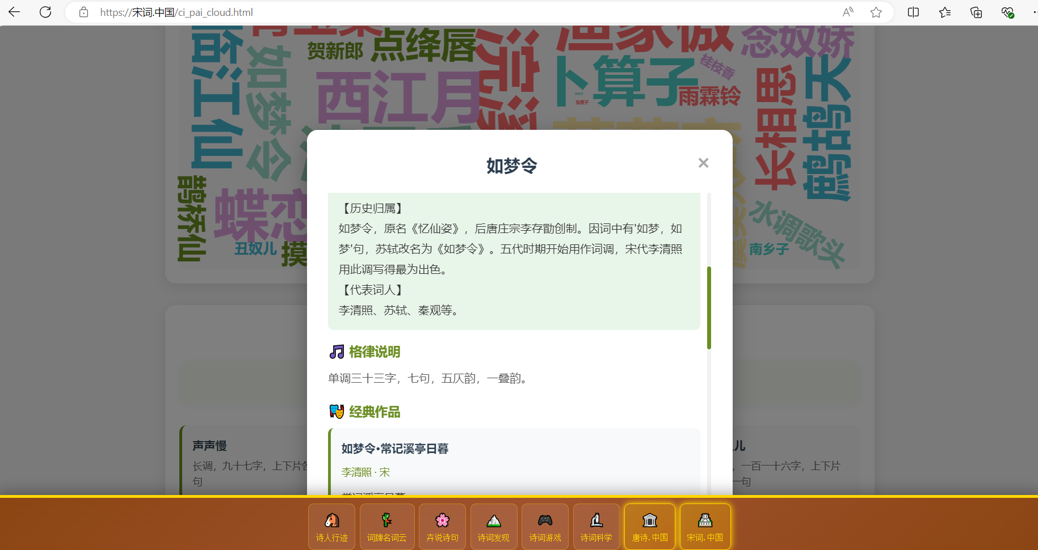The image size is (1038, 550).
Task: Visit 宋词.中国 site button
Action: 705,526
